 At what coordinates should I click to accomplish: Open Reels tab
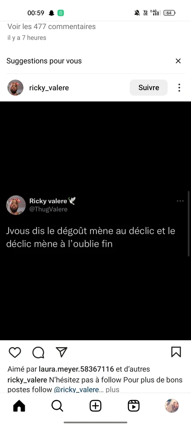[x=133, y=406]
